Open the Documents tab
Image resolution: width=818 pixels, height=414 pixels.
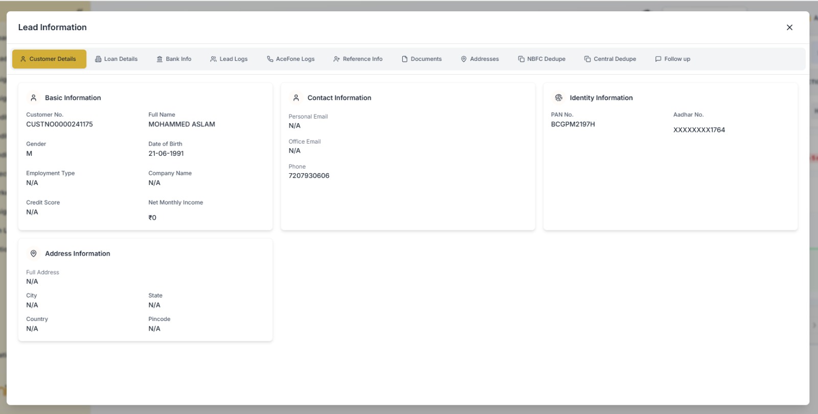[422, 59]
